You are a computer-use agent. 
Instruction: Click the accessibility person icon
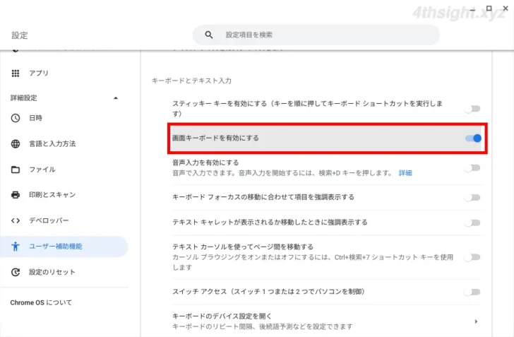pos(16,247)
